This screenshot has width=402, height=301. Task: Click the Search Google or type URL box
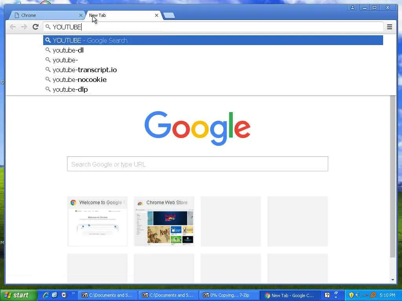tap(197, 164)
